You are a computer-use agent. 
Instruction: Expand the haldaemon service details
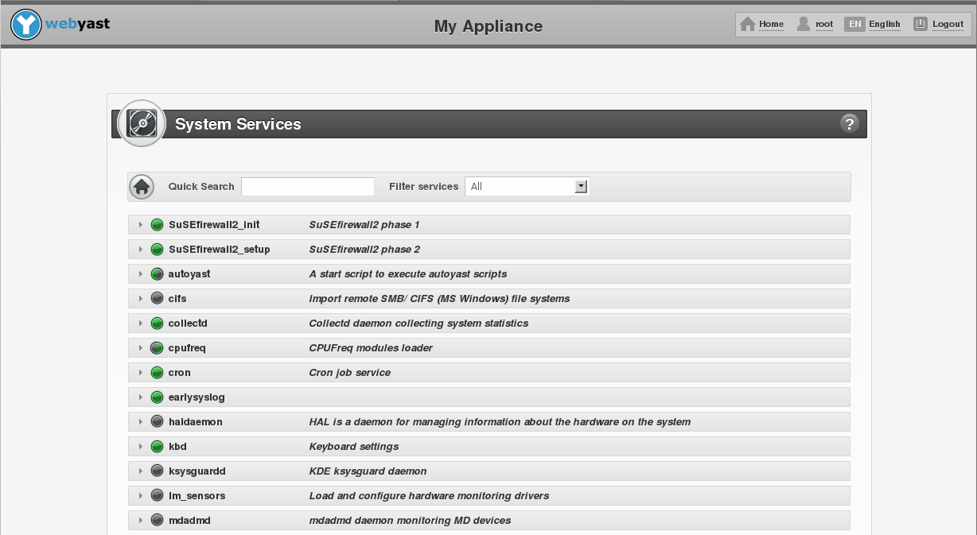pyautogui.click(x=141, y=421)
